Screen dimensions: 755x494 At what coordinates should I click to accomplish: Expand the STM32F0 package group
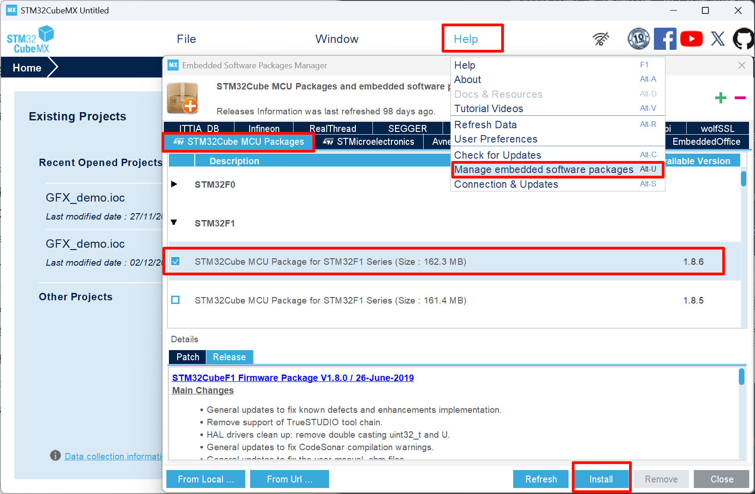click(174, 185)
